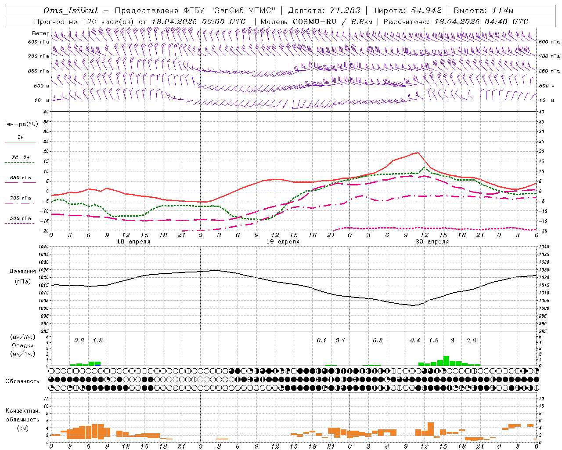Viewport: 562px width, 450px height.
Task: Click the "0.2" precipitation value
Action: click(x=378, y=340)
